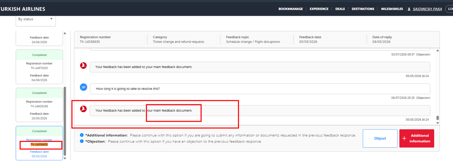453x166 pixels.
Task: Open the BOOK&MANAGE menu
Action: click(x=290, y=9)
